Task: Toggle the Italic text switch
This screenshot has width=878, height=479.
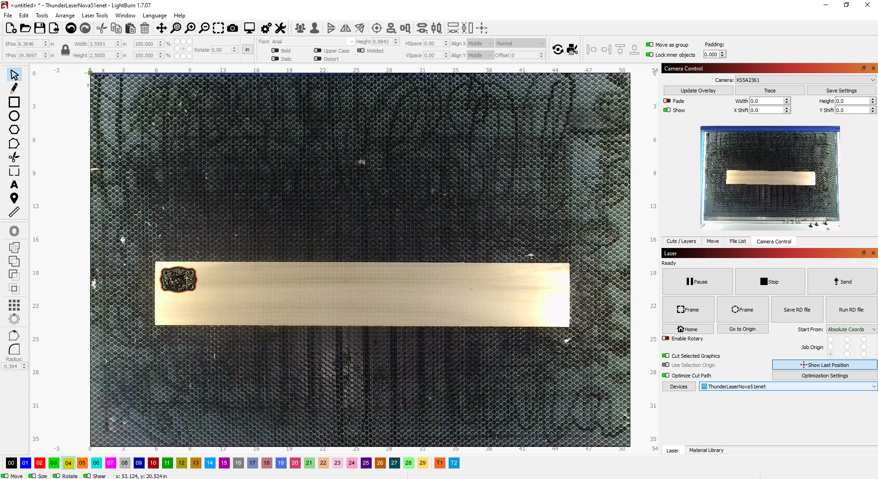Action: tap(275, 59)
